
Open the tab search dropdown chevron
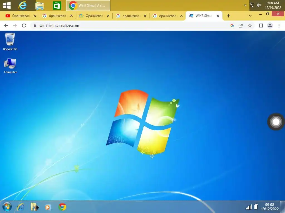(x=250, y=16)
